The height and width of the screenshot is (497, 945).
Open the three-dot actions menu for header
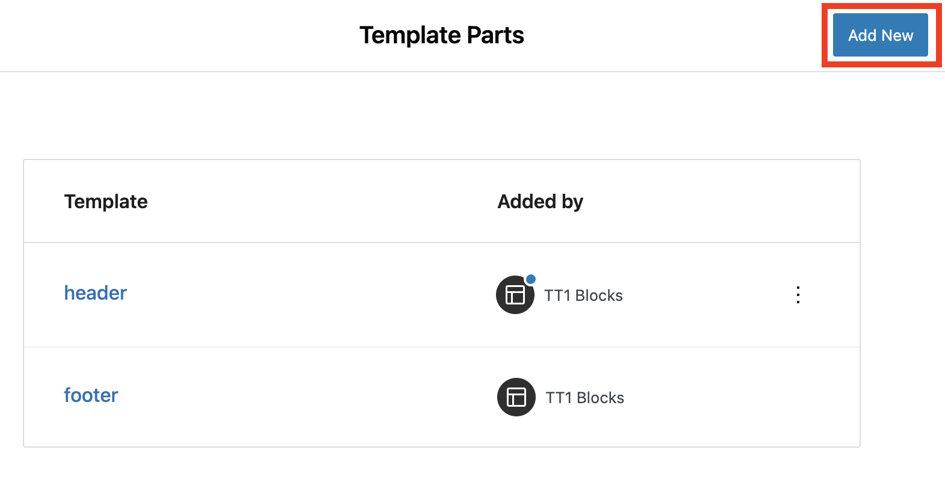[798, 295]
